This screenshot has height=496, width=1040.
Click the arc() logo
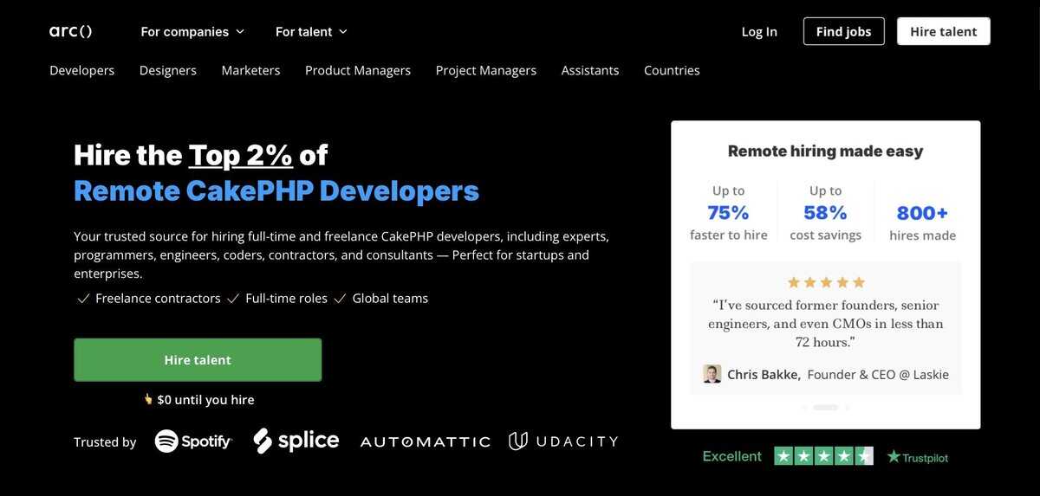70,31
